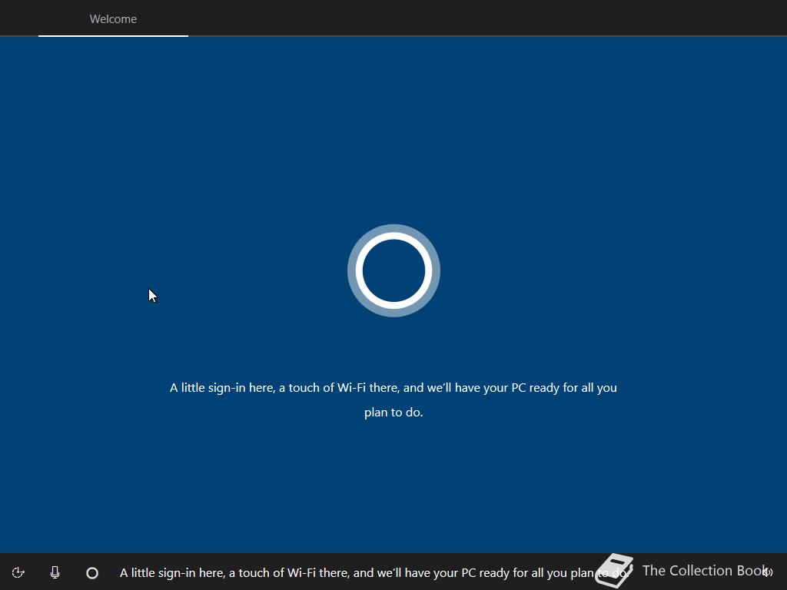Adjust volume with the speaker icon
787x590 pixels.
768,572
